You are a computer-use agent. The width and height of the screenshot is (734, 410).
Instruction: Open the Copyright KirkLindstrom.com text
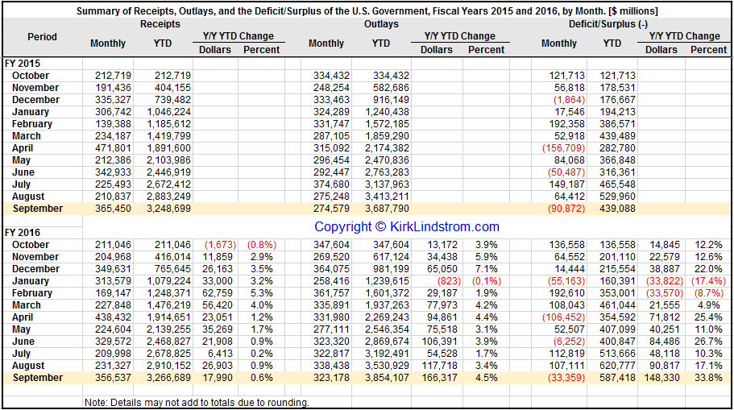pos(407,227)
